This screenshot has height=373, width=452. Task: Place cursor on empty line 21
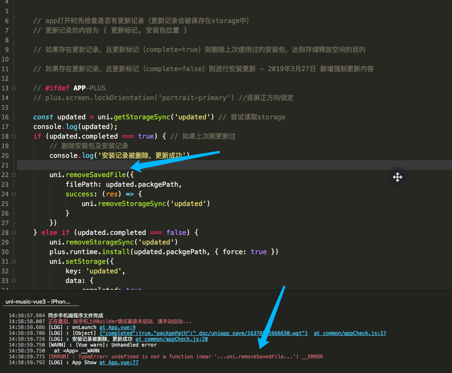[x=167, y=165]
